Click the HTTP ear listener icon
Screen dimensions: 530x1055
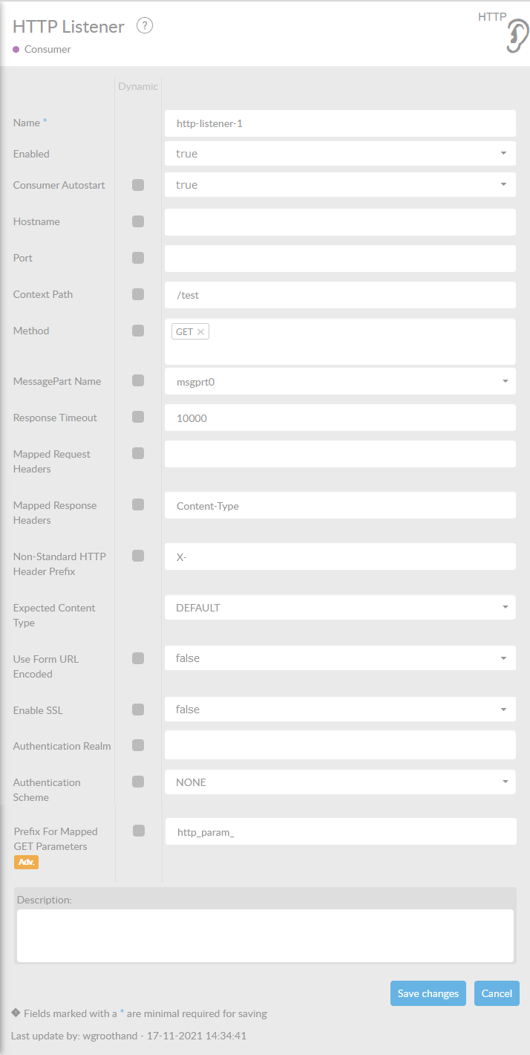tap(517, 36)
